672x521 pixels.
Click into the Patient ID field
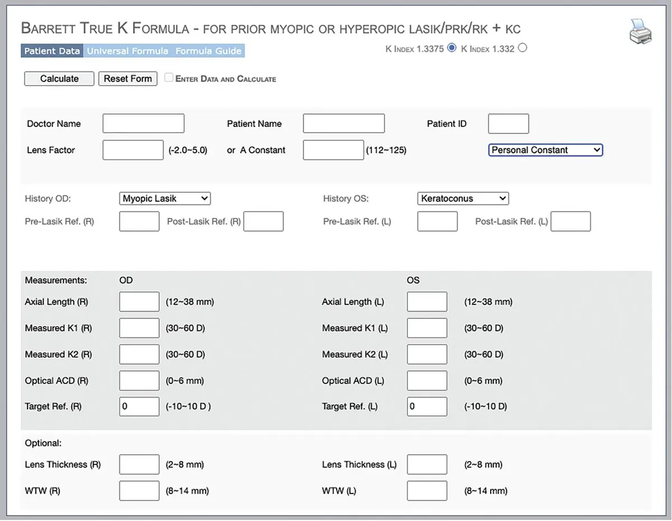pos(508,124)
